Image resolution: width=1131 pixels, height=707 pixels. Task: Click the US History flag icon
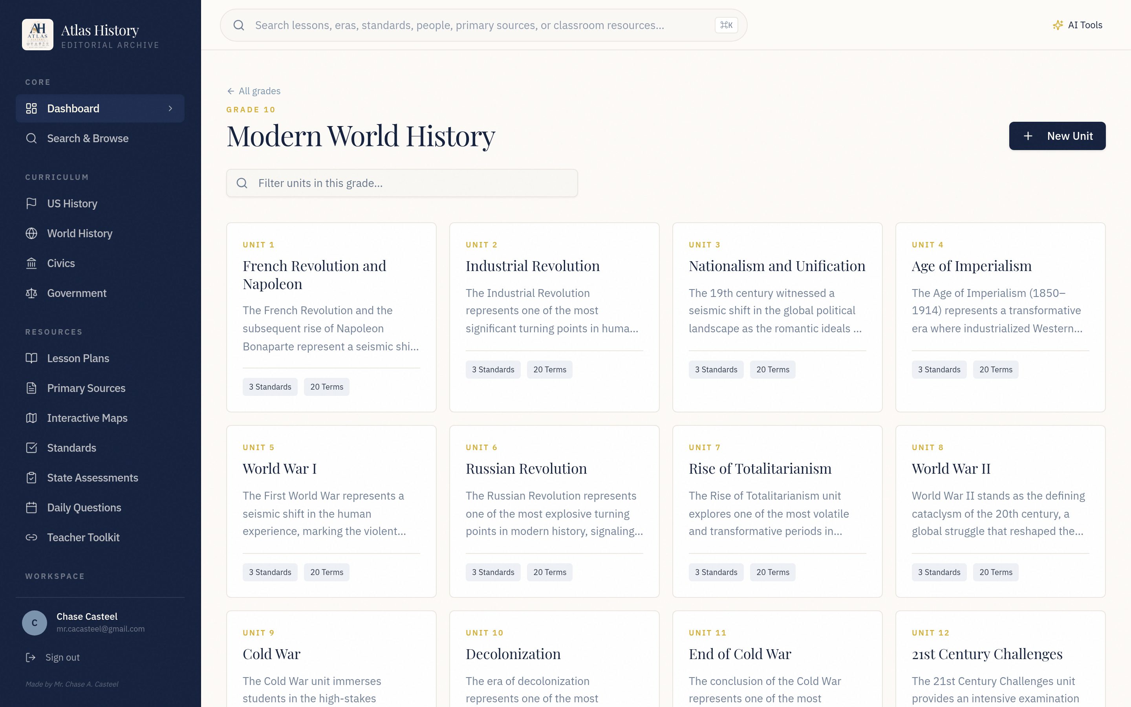tap(31, 203)
